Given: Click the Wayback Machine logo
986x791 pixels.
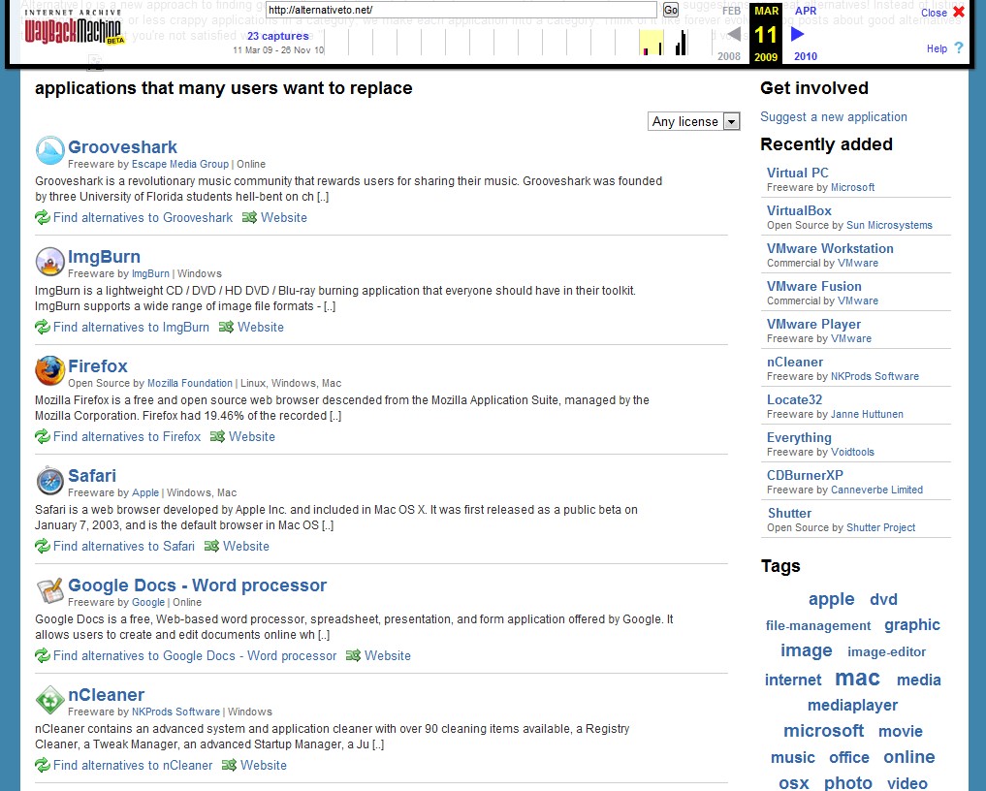Looking at the screenshot, I should (x=73, y=26).
